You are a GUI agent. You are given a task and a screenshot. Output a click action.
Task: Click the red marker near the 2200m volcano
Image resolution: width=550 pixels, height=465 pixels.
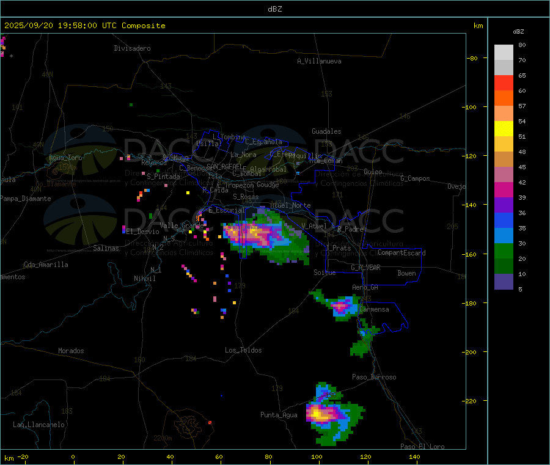210,423
